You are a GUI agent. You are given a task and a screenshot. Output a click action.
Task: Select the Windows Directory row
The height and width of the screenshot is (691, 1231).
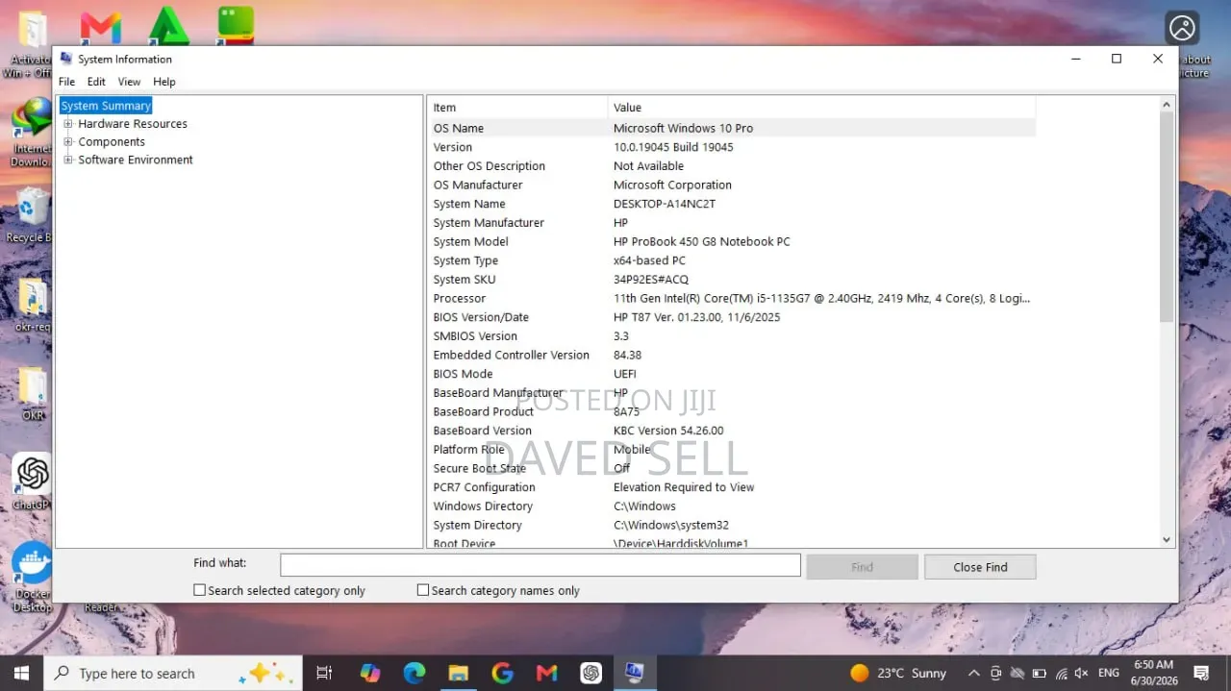click(732, 506)
